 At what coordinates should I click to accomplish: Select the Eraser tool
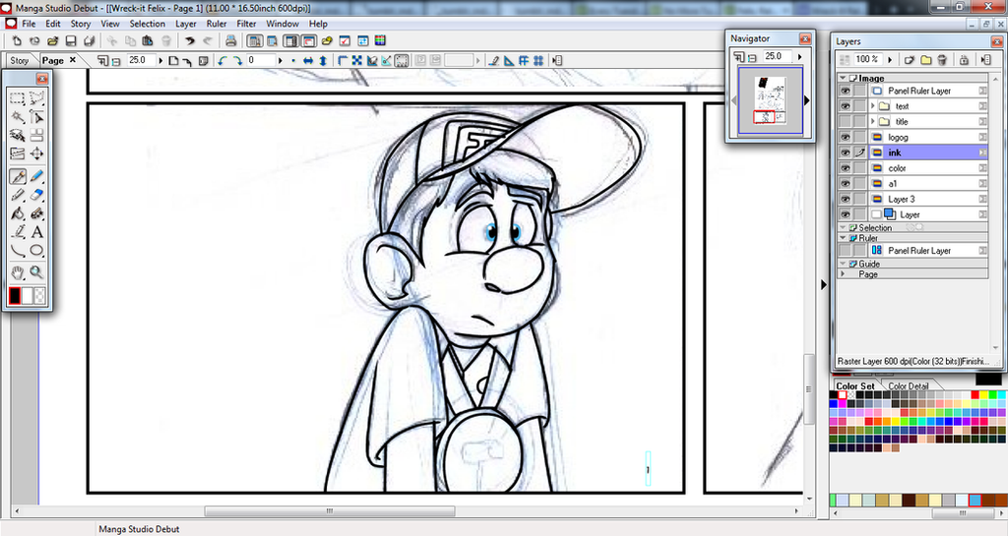point(36,195)
